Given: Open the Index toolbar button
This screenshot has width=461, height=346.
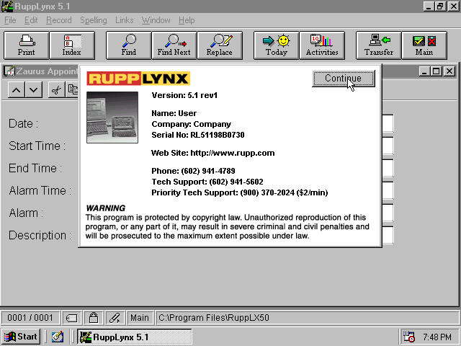Looking at the screenshot, I should [x=72, y=45].
